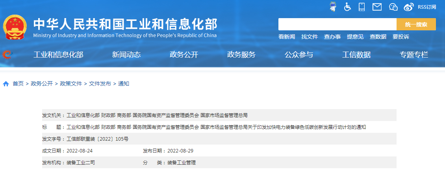This screenshot has width=445, height=171.
Task: Open the 工业和信息化部 navigation menu
Action: [58, 54]
